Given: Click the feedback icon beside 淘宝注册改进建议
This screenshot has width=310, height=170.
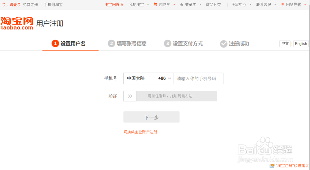Looking at the screenshot, I should (272, 166).
